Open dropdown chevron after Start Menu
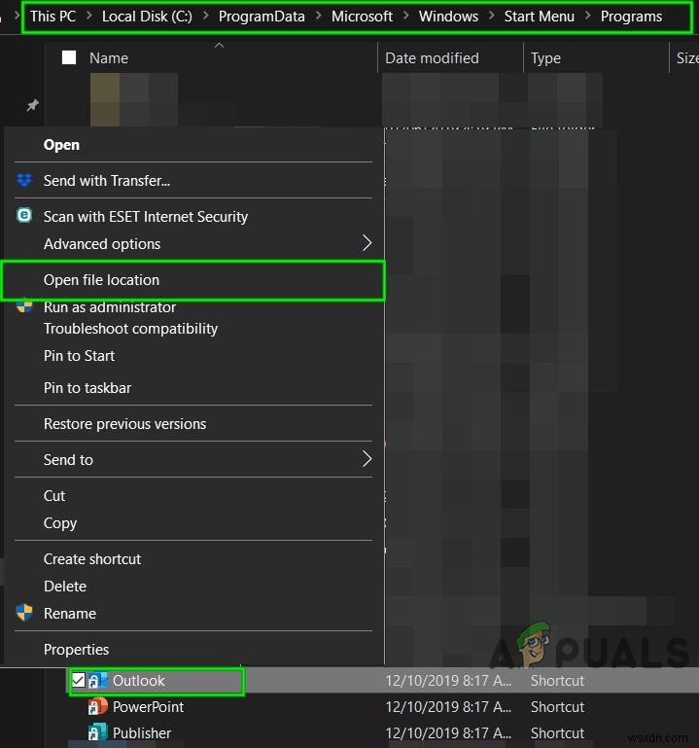This screenshot has width=699, height=748. (588, 17)
